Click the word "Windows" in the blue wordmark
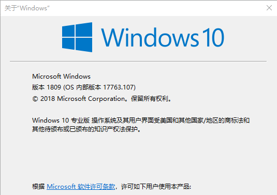The width and height of the screenshot is (277, 195). (150, 38)
